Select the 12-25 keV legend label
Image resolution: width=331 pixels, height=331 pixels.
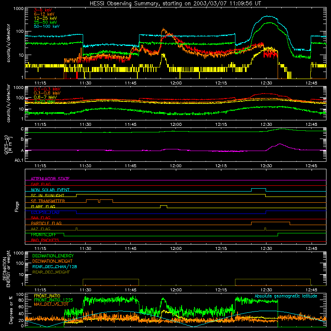(46, 18)
